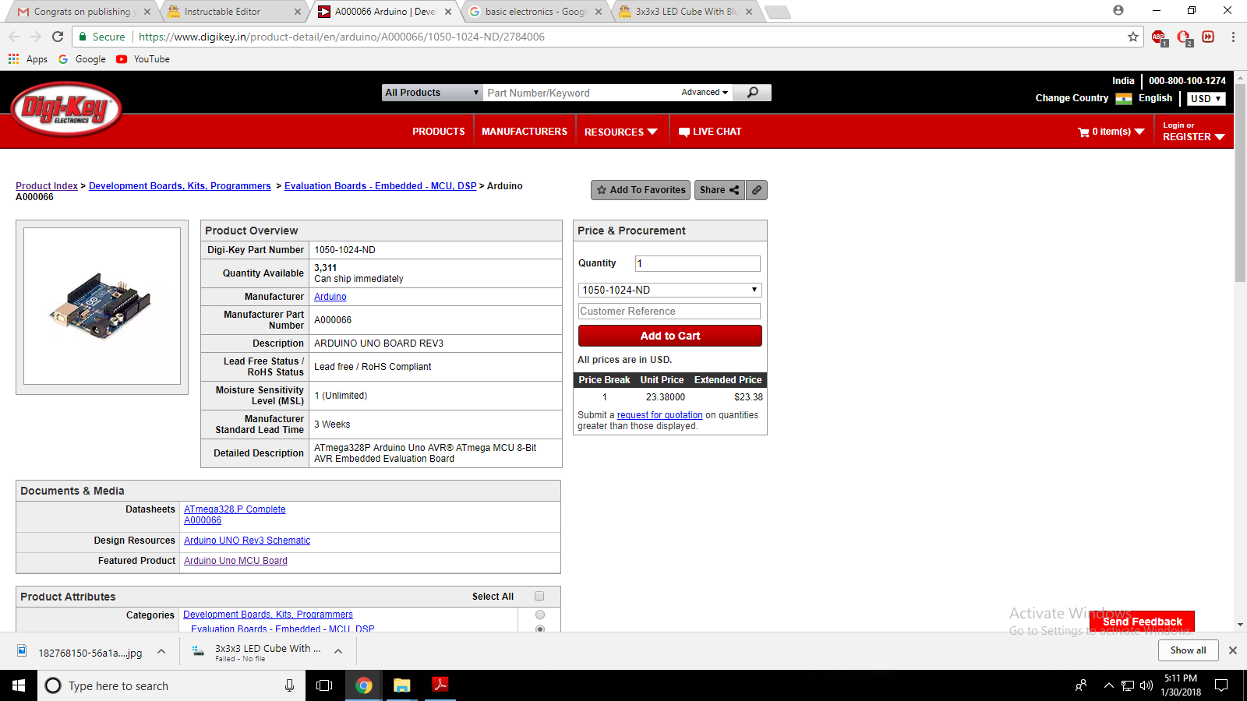
Task: Check the Select All checkbox
Action: 539,596
